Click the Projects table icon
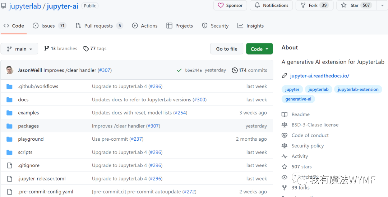This screenshot has width=388, height=197. [169, 26]
